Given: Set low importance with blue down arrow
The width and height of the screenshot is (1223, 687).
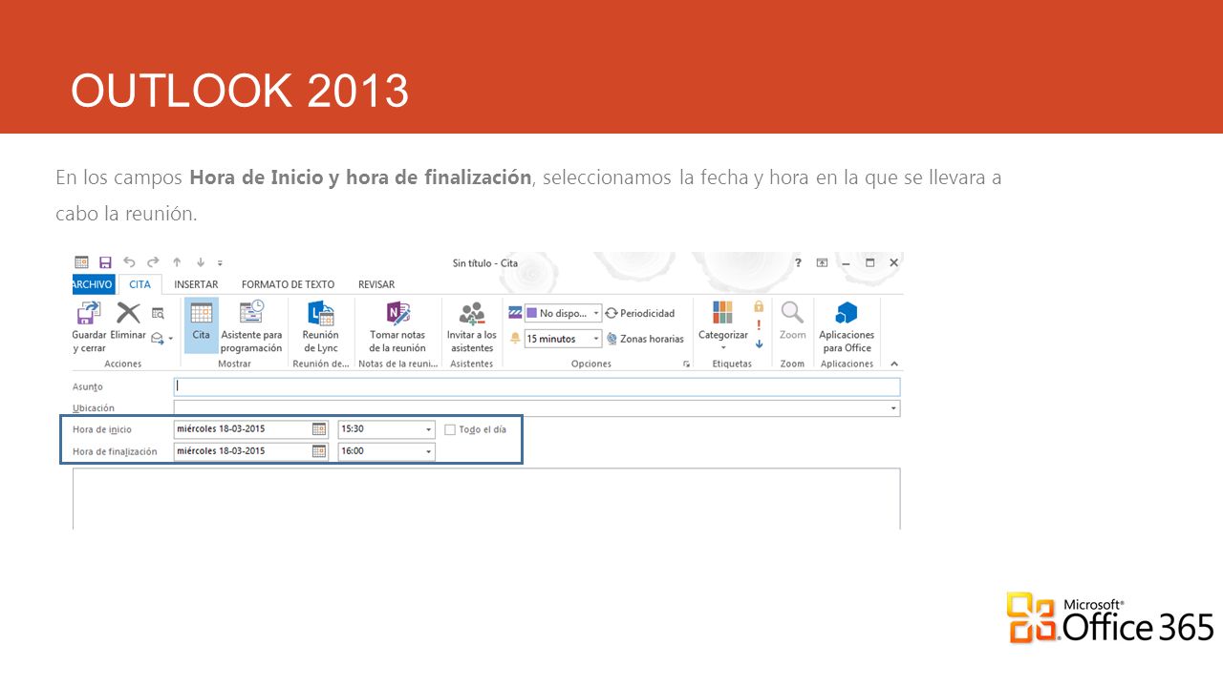Looking at the screenshot, I should [759, 343].
